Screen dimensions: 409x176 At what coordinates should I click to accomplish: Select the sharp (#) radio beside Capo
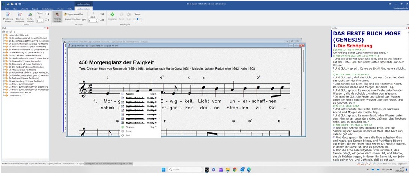pos(100,14)
